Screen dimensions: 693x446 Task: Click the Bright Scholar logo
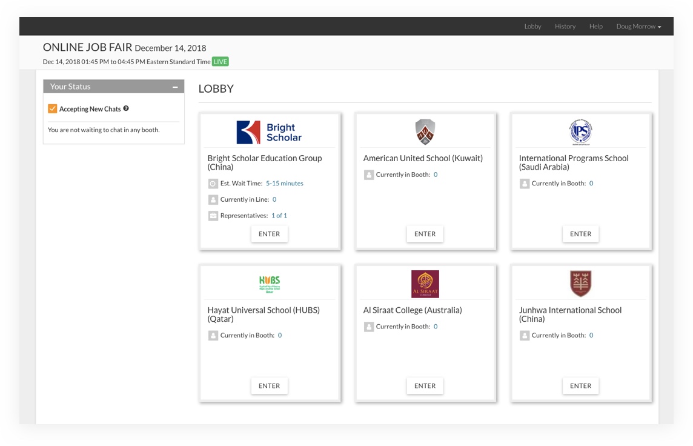[x=269, y=132]
